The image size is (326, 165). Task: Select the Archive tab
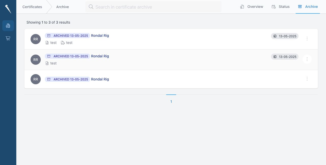tap(308, 7)
